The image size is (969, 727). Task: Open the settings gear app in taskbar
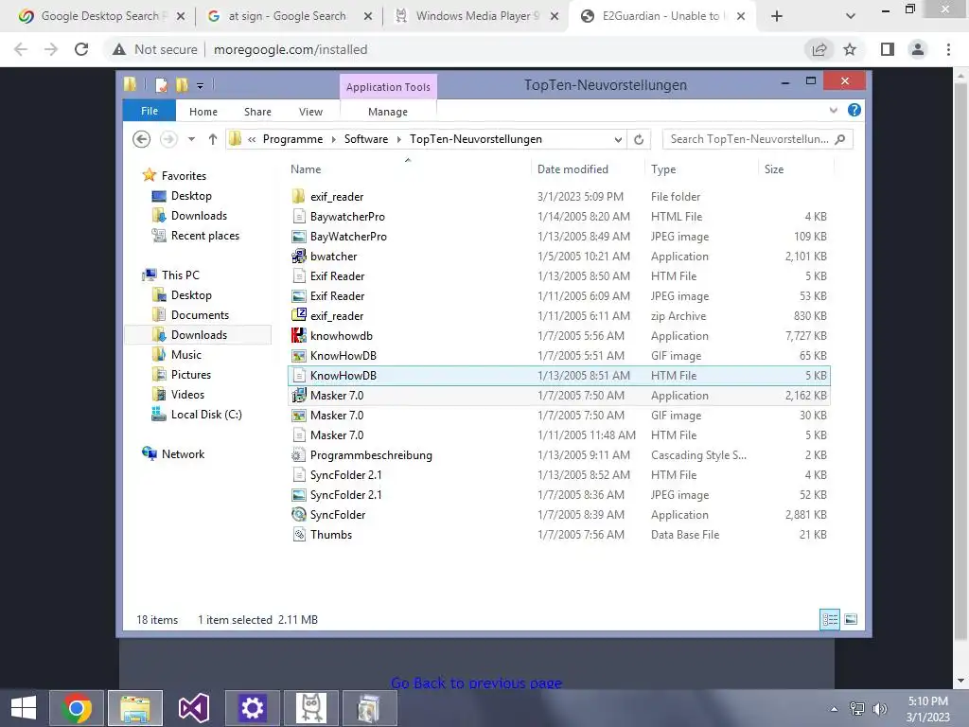pos(252,708)
